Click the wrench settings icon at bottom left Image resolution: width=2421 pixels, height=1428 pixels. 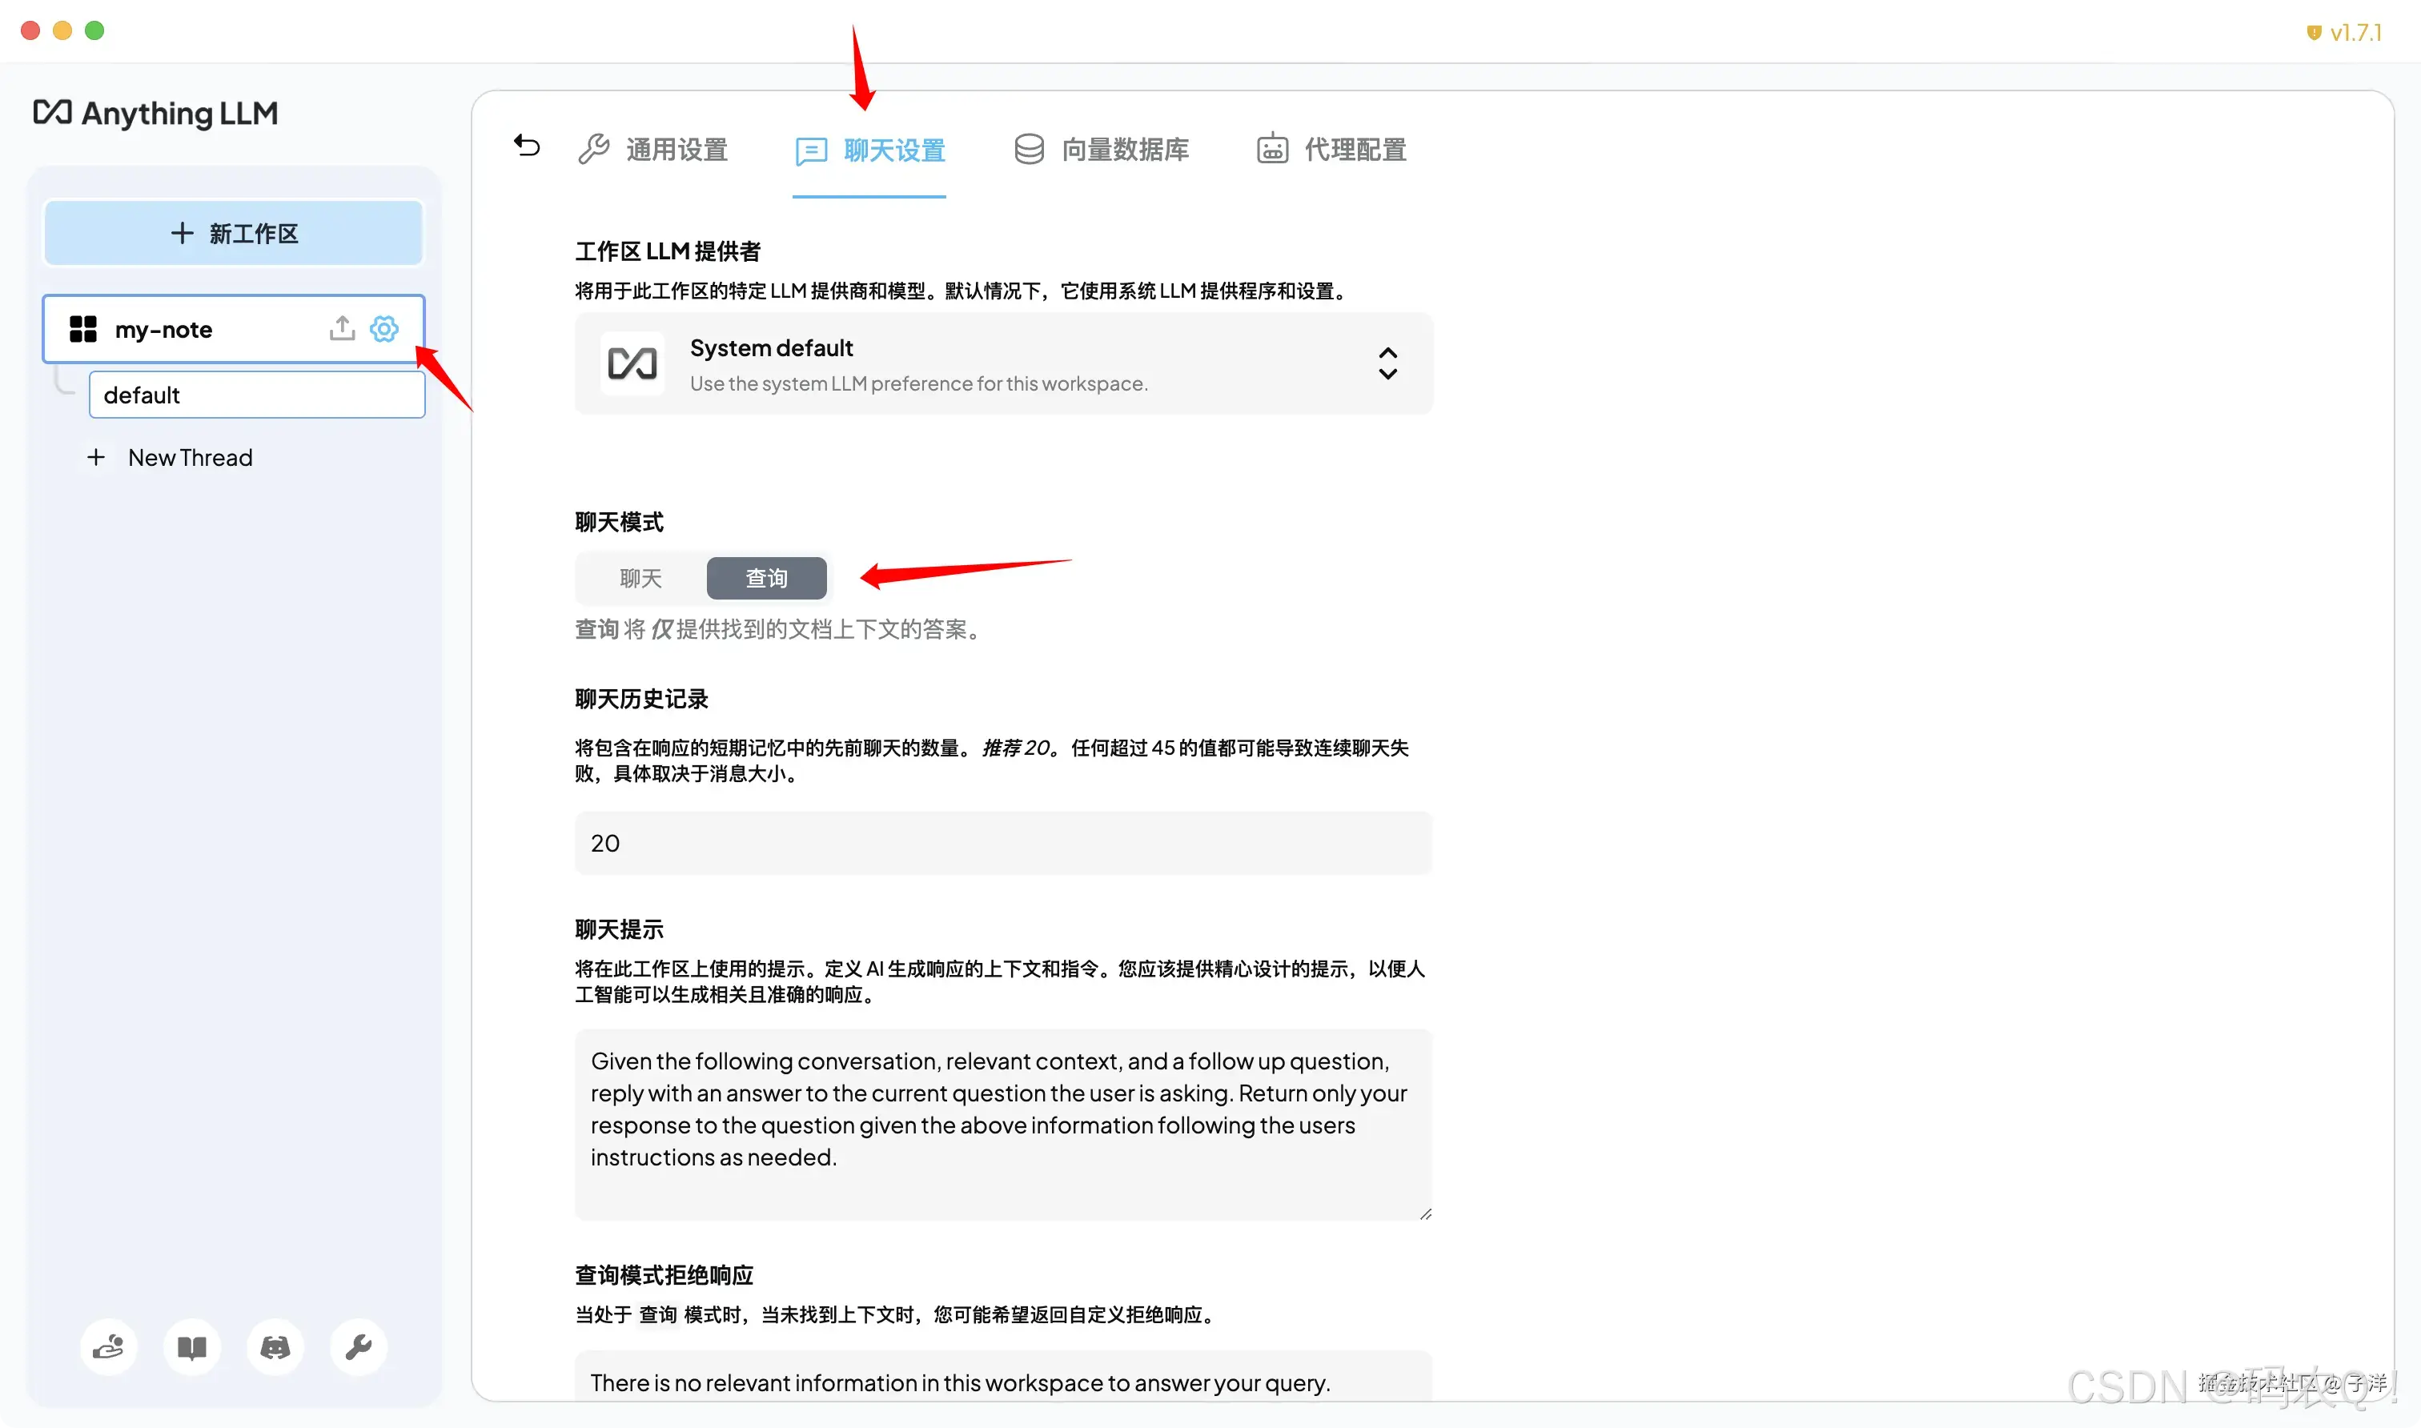pos(357,1347)
